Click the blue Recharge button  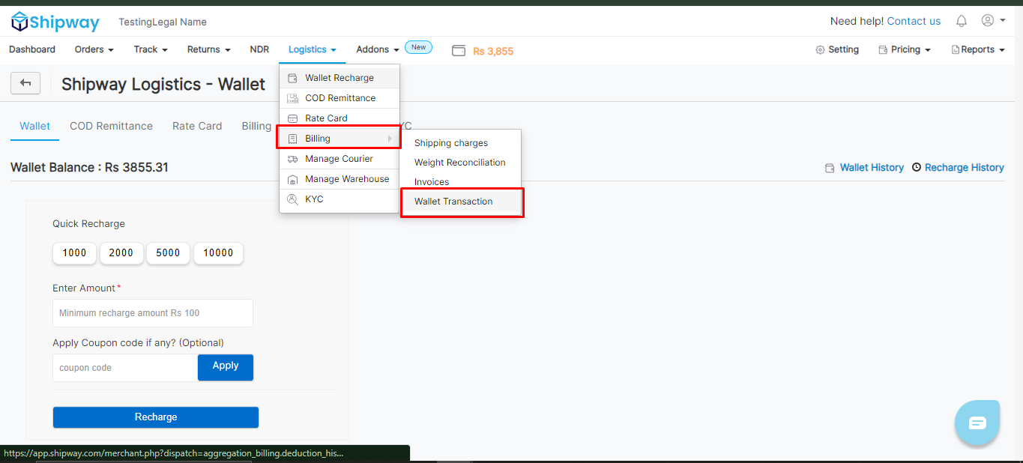tap(156, 417)
